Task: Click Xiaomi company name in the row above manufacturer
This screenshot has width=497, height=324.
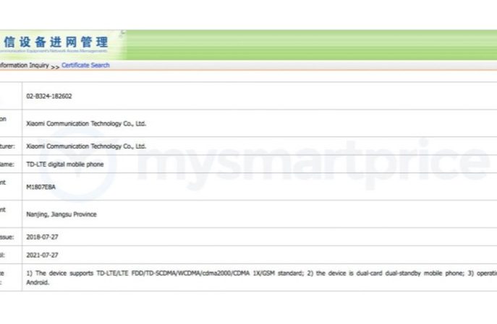Action: 86,123
